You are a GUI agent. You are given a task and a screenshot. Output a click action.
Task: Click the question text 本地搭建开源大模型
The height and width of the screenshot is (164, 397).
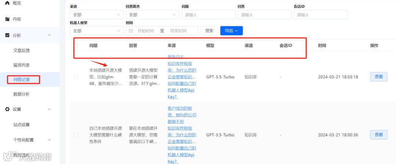(106, 77)
